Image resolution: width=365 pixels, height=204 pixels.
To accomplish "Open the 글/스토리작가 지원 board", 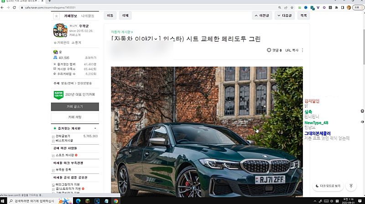I will click(68, 188).
